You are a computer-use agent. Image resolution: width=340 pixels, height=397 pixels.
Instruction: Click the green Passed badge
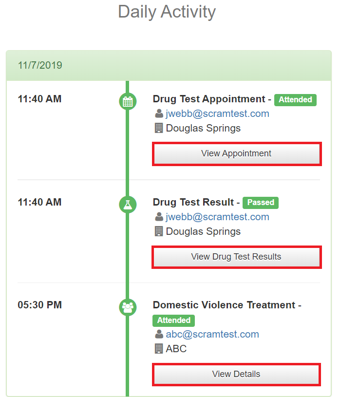[261, 203]
